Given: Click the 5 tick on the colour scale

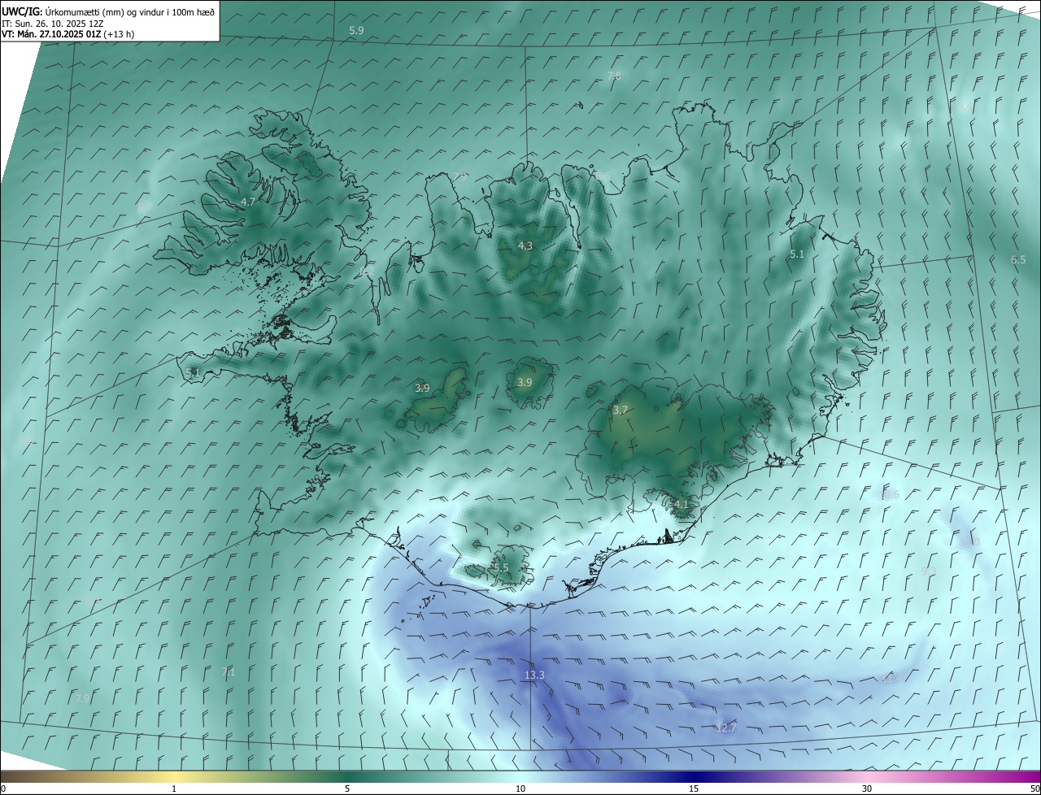Looking at the screenshot, I should click(347, 788).
